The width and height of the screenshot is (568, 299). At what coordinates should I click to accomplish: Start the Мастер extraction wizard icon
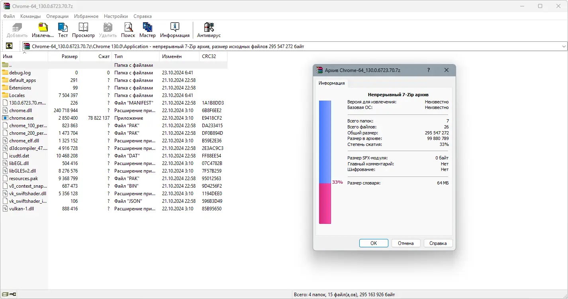coord(147,28)
